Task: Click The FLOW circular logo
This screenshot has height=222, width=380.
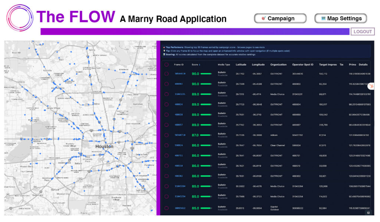Action: (20, 17)
